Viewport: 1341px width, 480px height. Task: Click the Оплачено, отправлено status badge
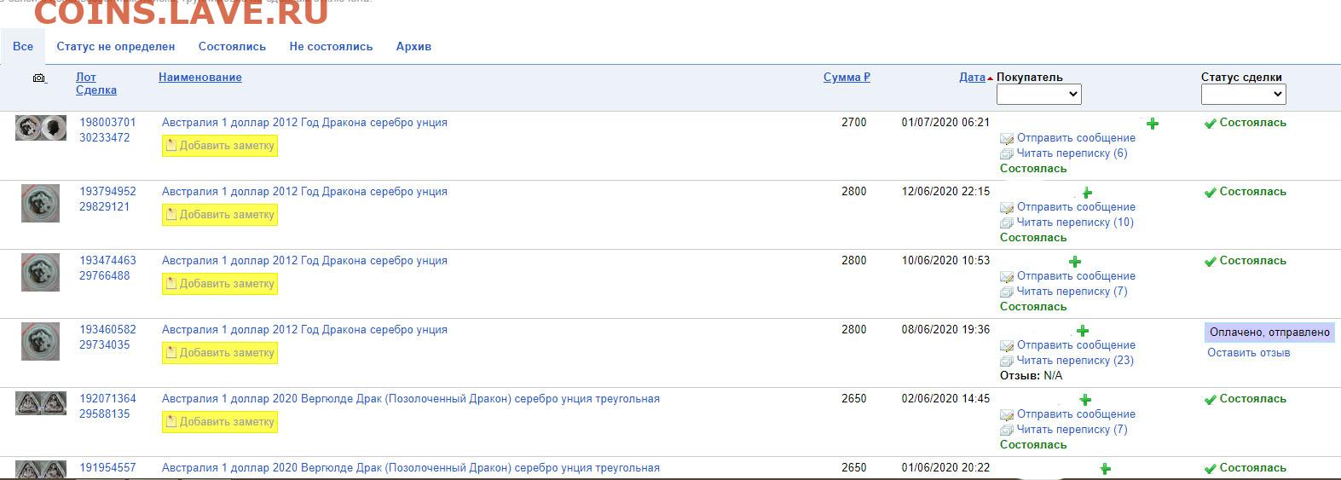coord(1269,333)
